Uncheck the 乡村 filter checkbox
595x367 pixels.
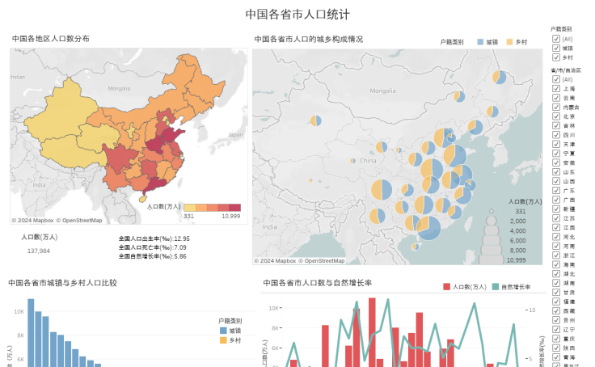tap(556, 57)
